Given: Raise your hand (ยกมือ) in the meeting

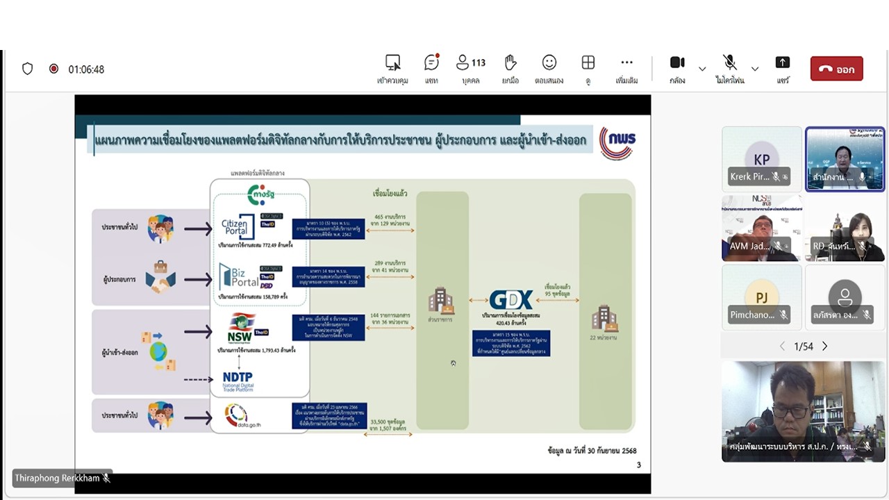Looking at the screenshot, I should (510, 69).
